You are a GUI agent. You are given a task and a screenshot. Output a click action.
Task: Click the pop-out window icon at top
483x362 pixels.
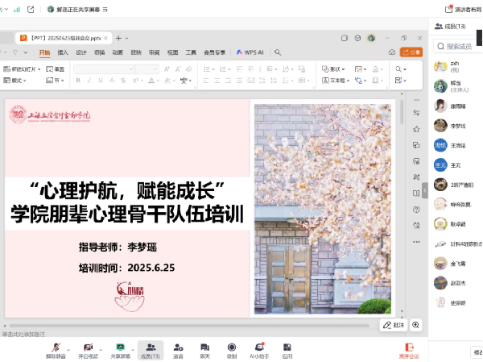click(31, 10)
